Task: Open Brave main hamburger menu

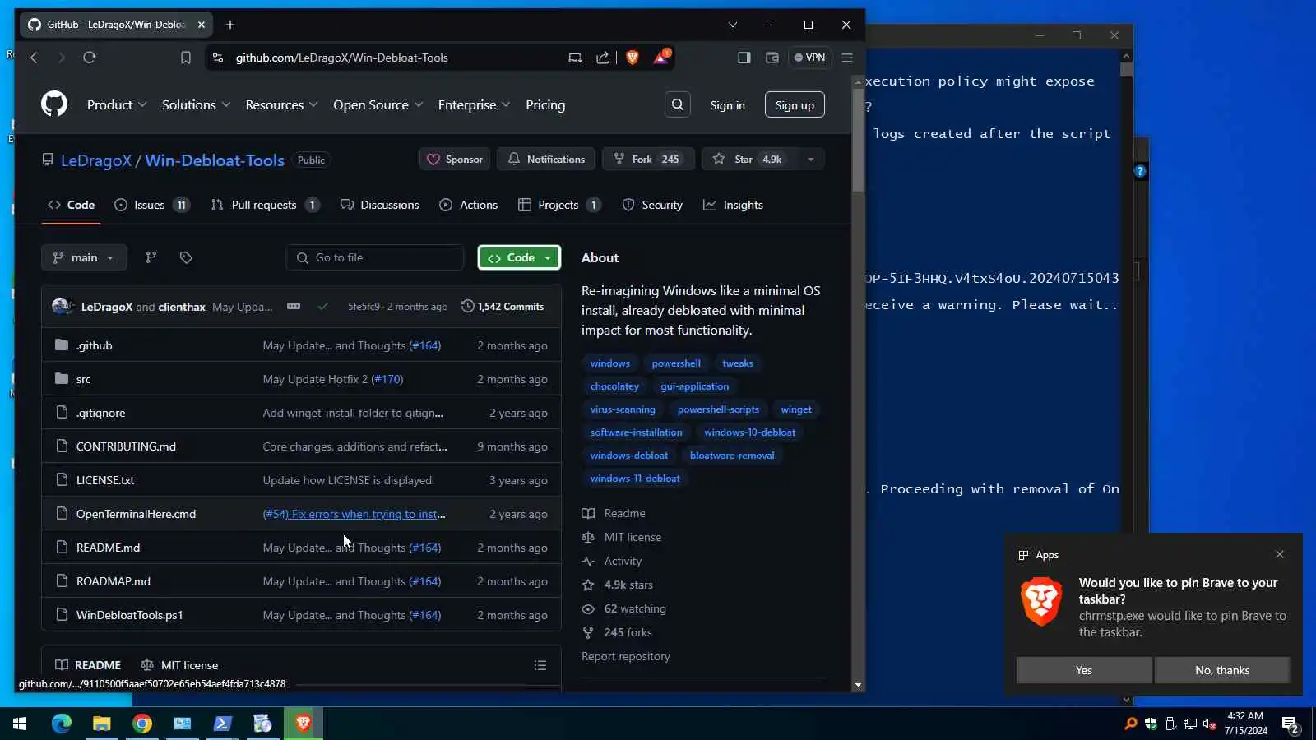Action: [x=847, y=58]
